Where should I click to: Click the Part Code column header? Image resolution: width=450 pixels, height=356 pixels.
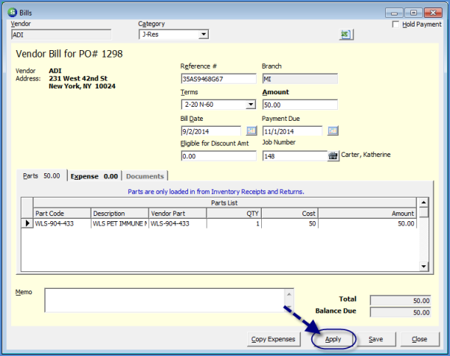click(x=62, y=213)
